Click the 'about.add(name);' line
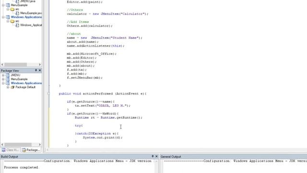The height and width of the screenshot is (173, 307). (83, 42)
